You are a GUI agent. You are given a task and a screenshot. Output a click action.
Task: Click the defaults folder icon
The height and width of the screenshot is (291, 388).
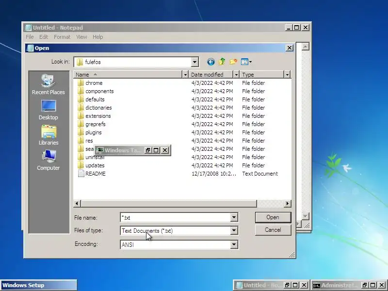point(81,99)
